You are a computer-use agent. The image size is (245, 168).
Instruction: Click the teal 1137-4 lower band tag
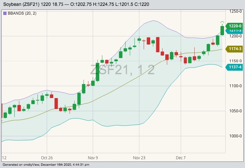coord(235,67)
